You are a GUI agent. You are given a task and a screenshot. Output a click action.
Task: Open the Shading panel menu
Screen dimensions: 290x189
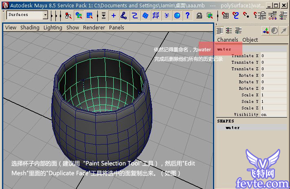(x=30, y=27)
